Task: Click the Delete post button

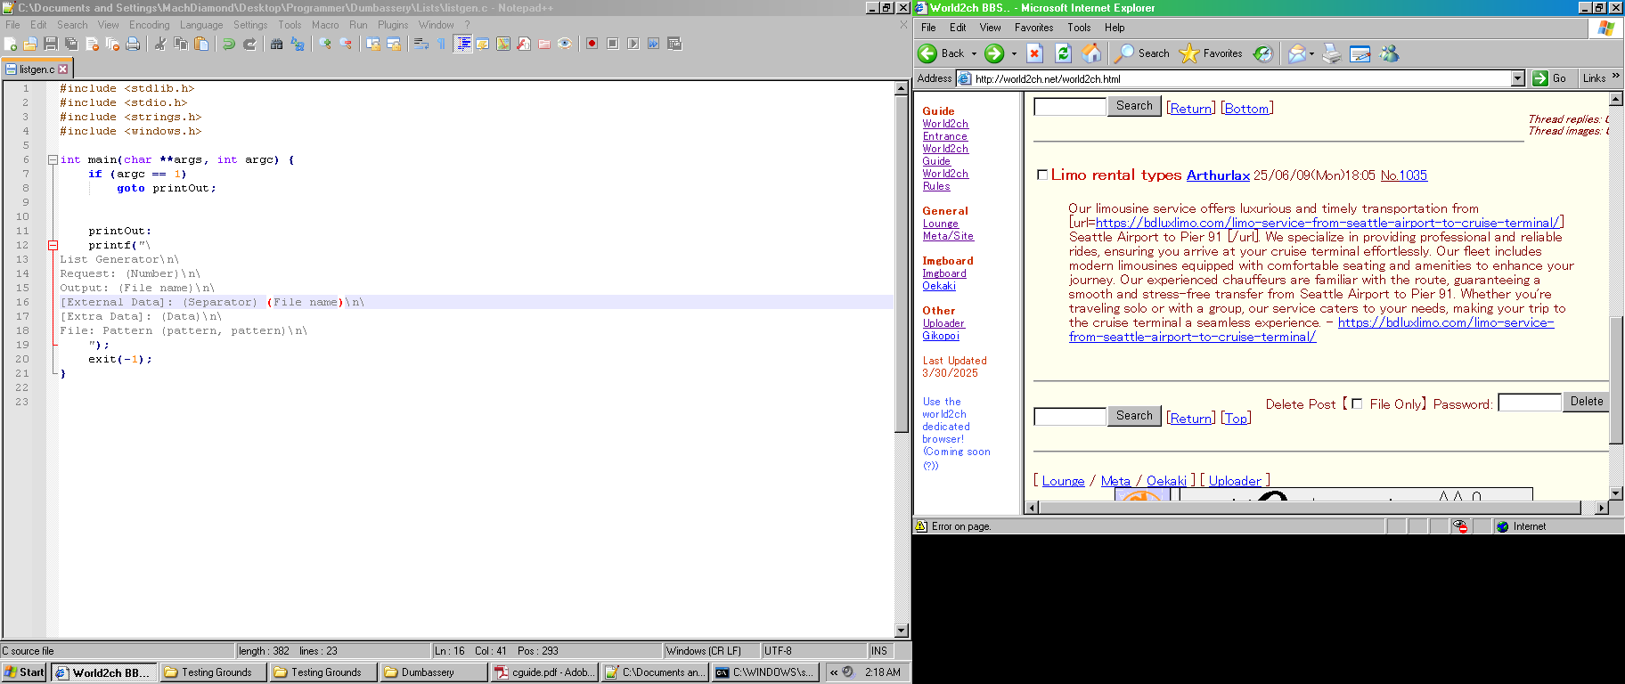Action: coord(1586,402)
